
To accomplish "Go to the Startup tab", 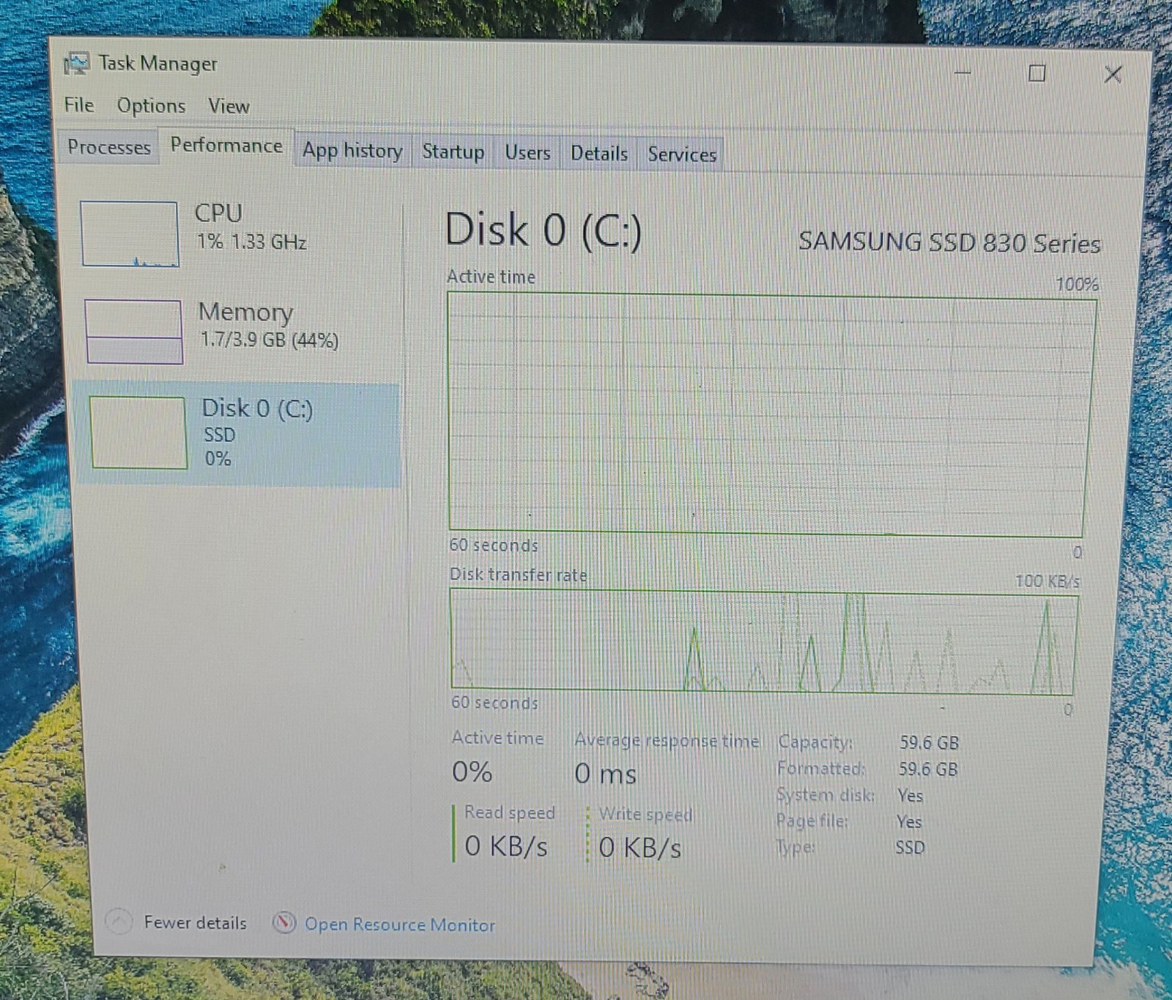I will pyautogui.click(x=453, y=152).
